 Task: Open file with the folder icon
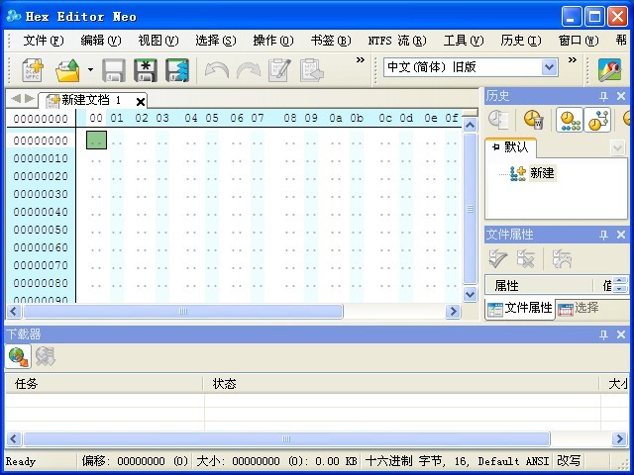coord(67,70)
